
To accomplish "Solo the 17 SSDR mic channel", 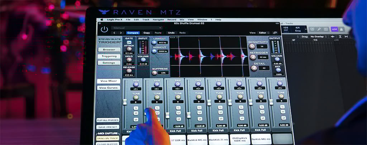I will pos(178,107).
